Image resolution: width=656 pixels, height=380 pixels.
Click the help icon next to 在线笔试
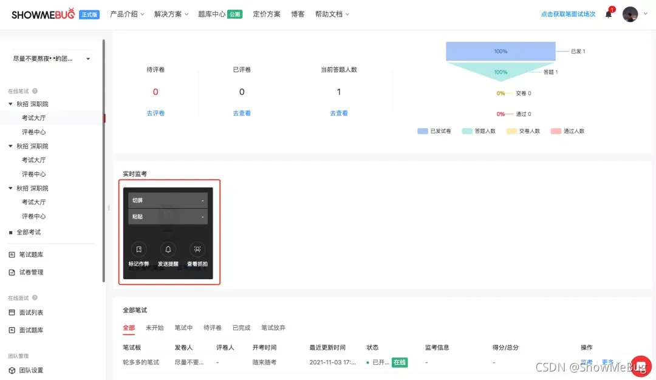(x=35, y=90)
